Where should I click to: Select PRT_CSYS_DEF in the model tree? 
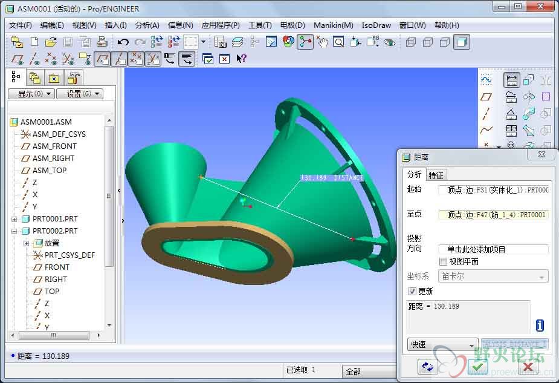[69, 255]
